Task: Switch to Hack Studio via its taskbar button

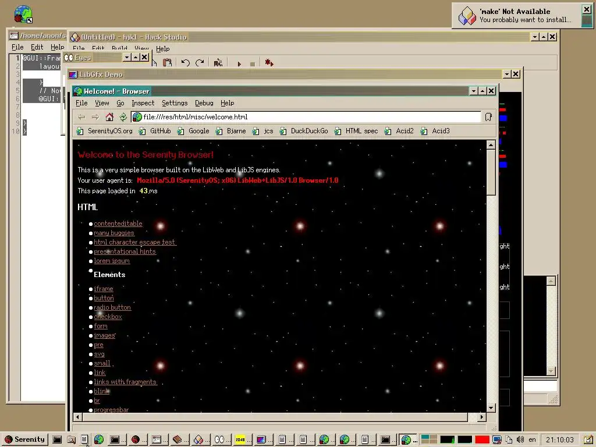Action: click(201, 440)
